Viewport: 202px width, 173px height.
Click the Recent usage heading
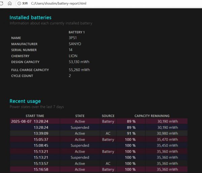tap(25, 101)
